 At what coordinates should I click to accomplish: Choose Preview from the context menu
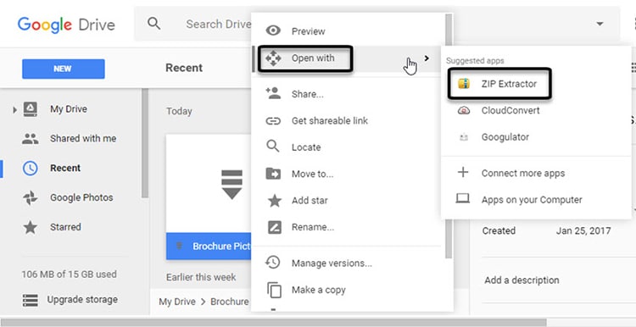coord(309,31)
